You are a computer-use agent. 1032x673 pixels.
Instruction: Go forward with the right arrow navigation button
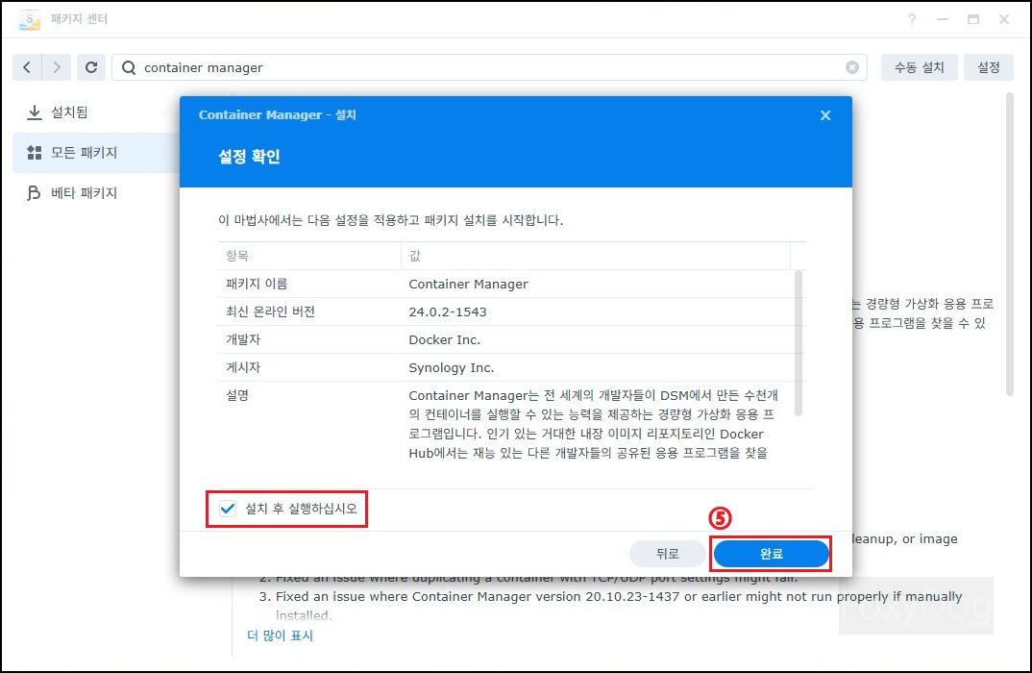click(x=57, y=67)
